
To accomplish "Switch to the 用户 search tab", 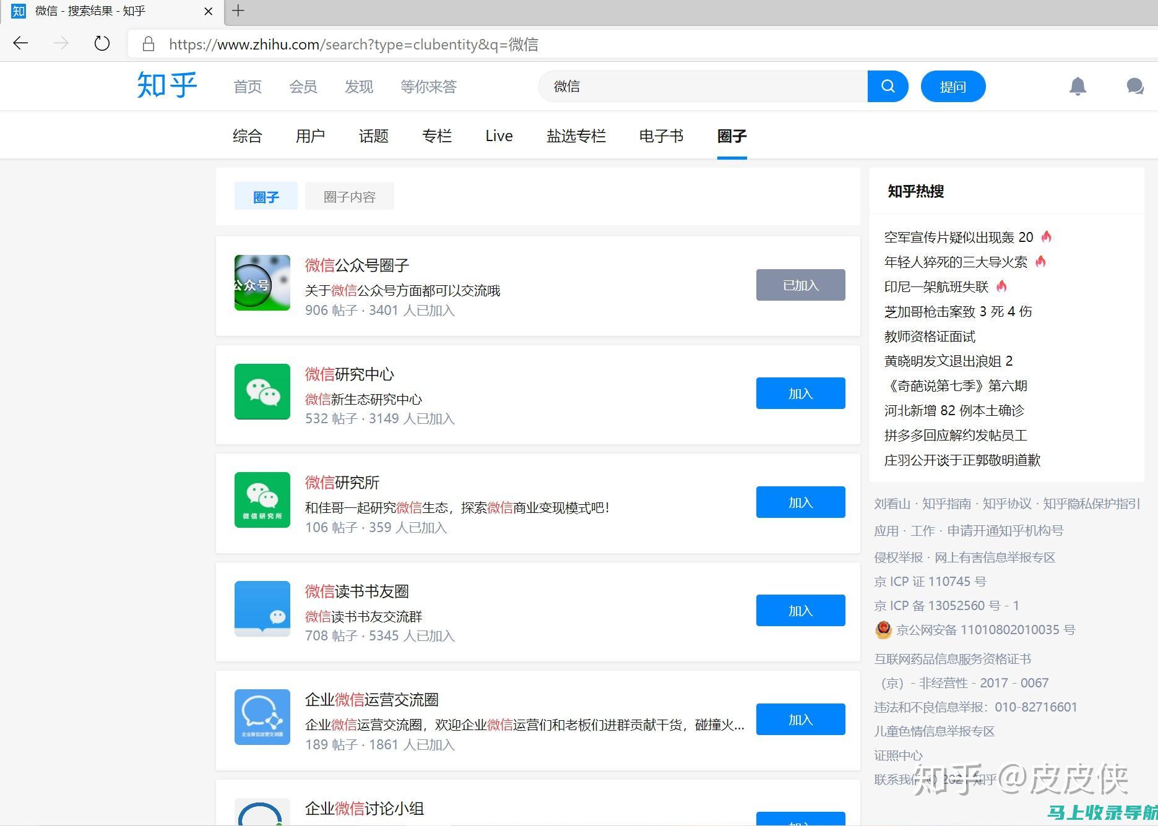I will point(311,136).
